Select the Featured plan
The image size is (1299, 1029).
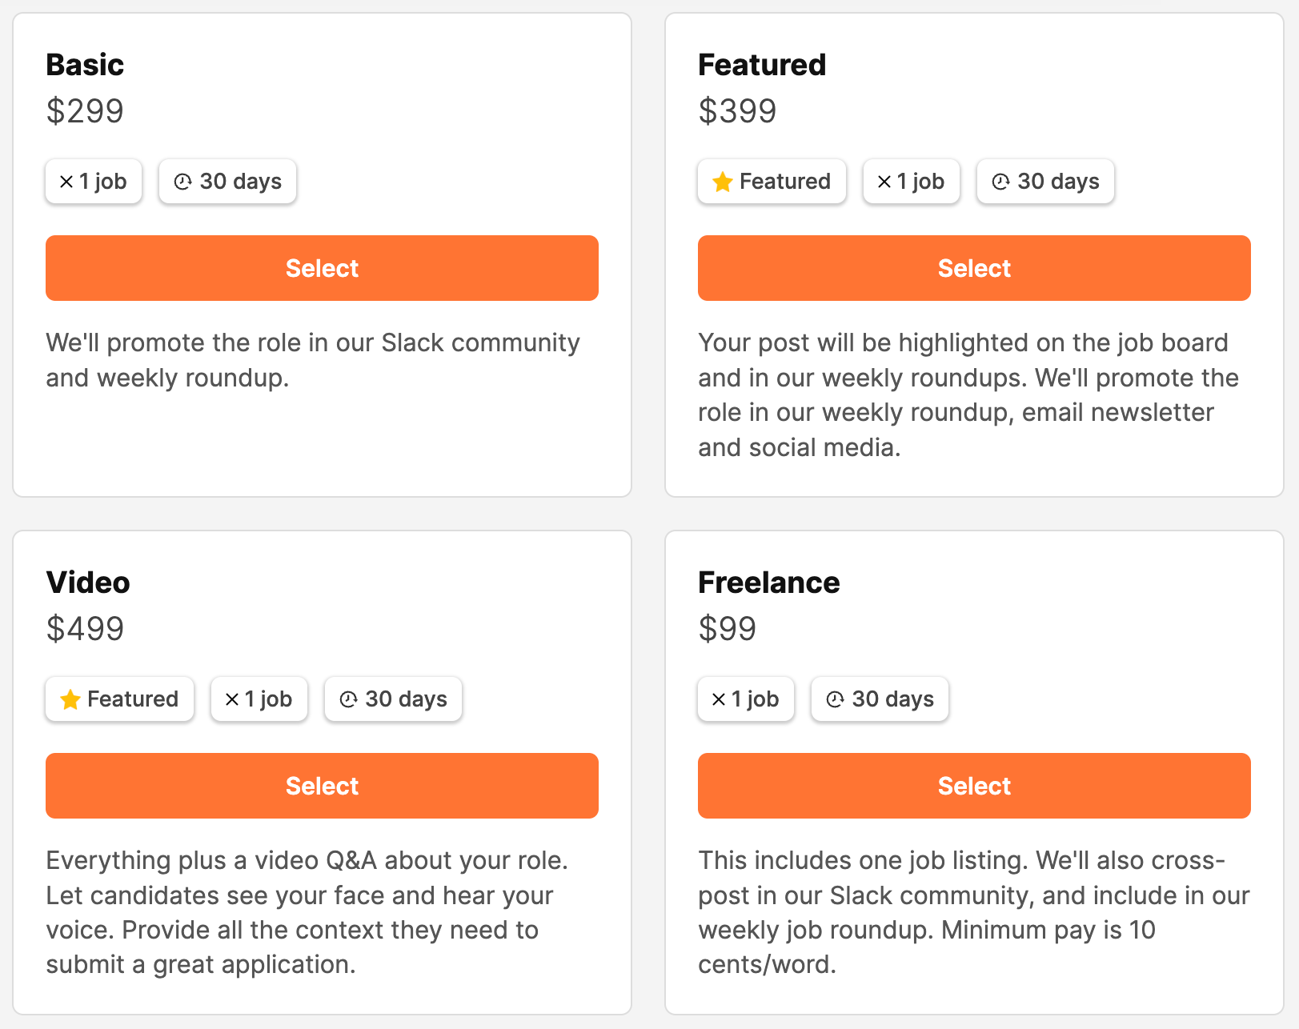pos(973,268)
